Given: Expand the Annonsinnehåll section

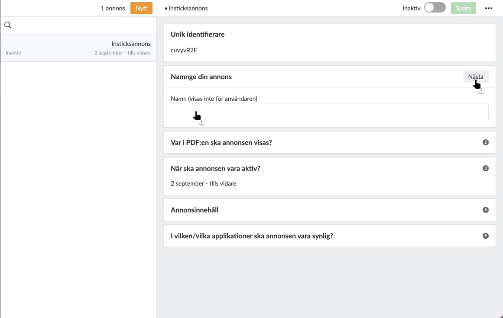Looking at the screenshot, I should [195, 210].
